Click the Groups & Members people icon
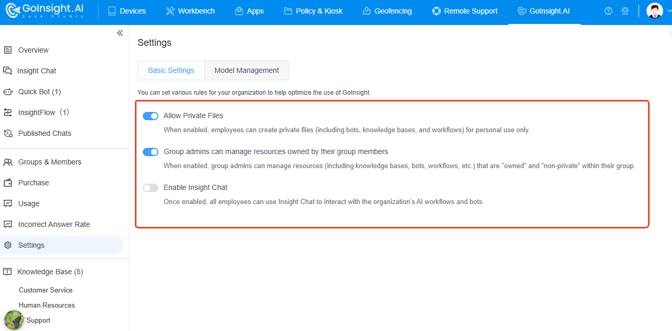The height and width of the screenshot is (331, 672). point(8,162)
